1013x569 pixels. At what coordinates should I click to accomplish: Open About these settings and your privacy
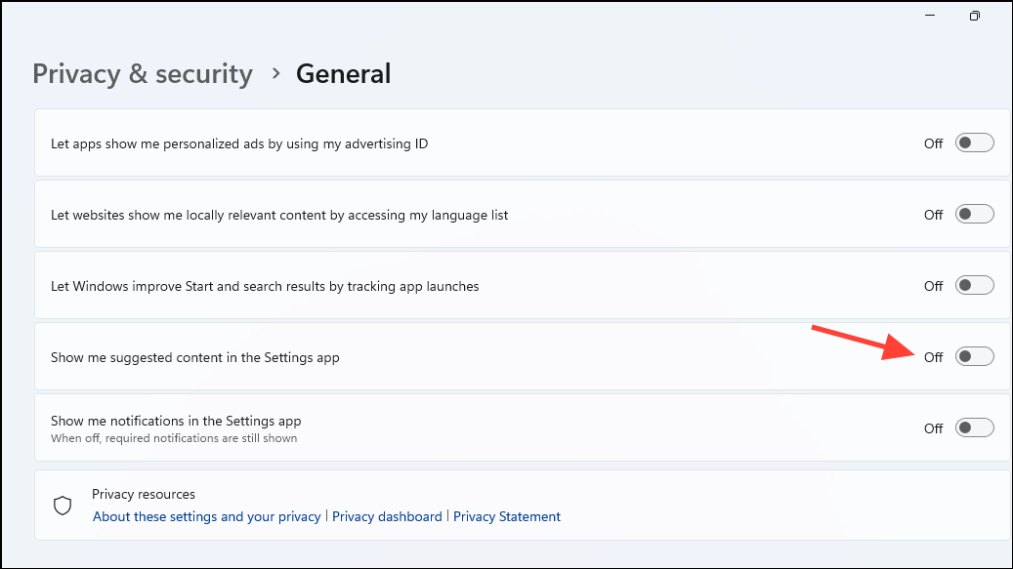[206, 516]
